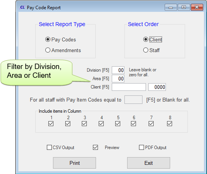
Task: Uncheck Include items column 6
Action: (x=134, y=124)
